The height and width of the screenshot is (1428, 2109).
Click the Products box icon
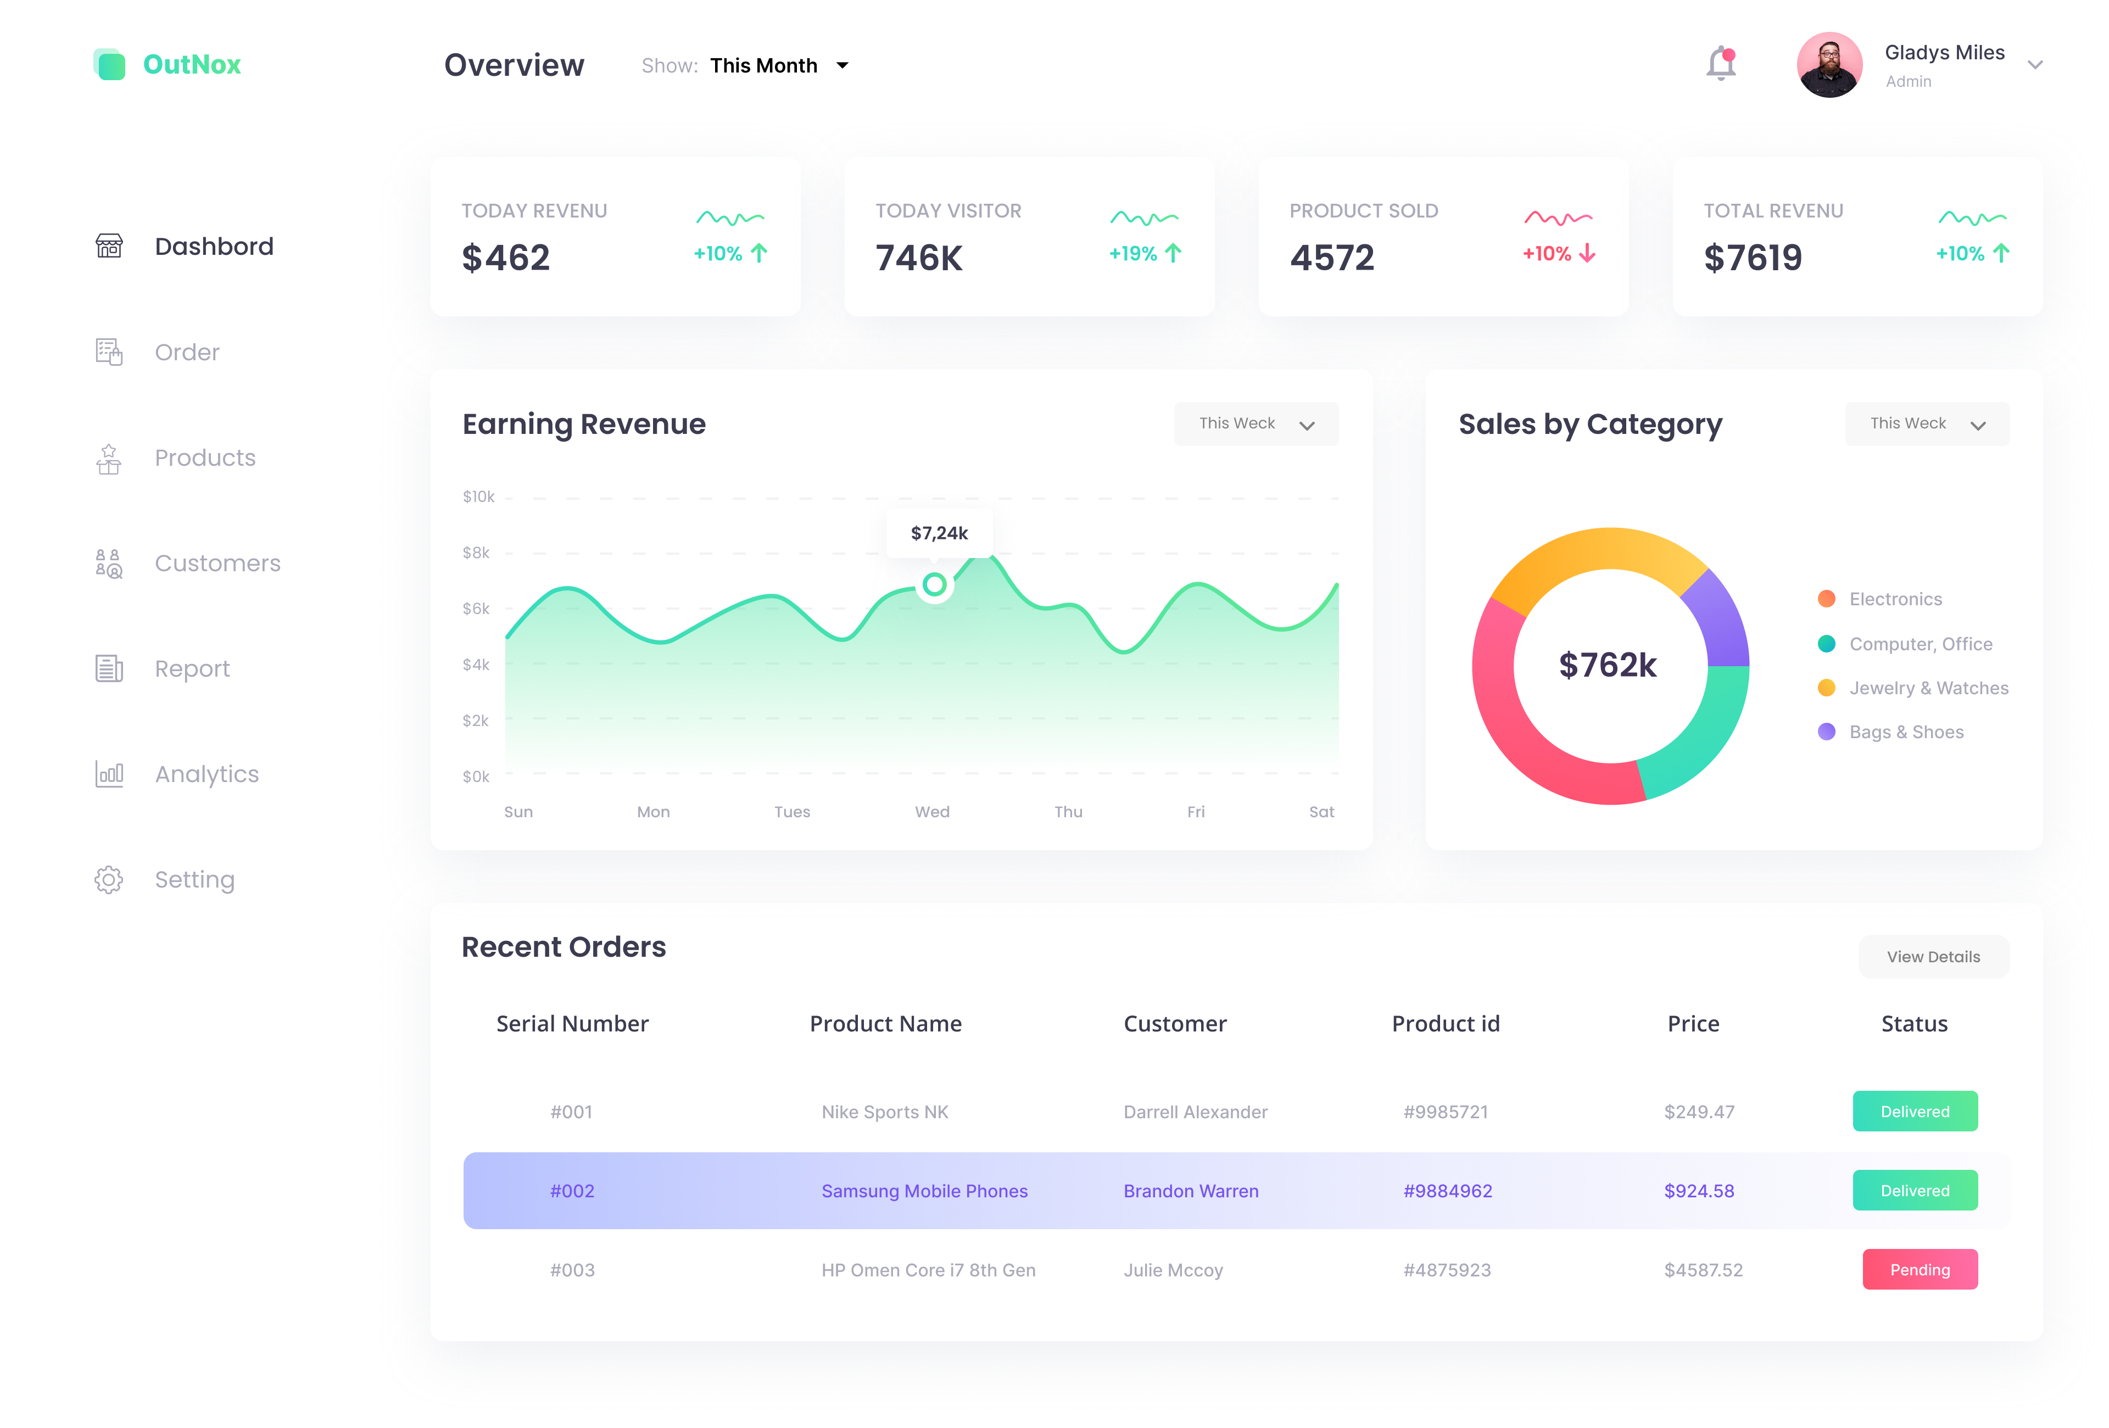(x=109, y=458)
